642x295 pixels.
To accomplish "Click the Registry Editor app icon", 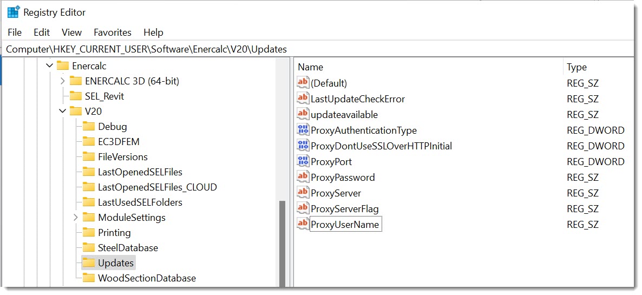I will (13, 12).
